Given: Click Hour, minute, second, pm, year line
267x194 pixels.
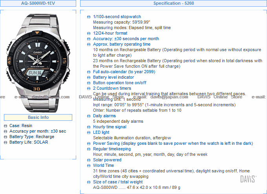Looking at the screenshot, I should (x=150, y=154).
